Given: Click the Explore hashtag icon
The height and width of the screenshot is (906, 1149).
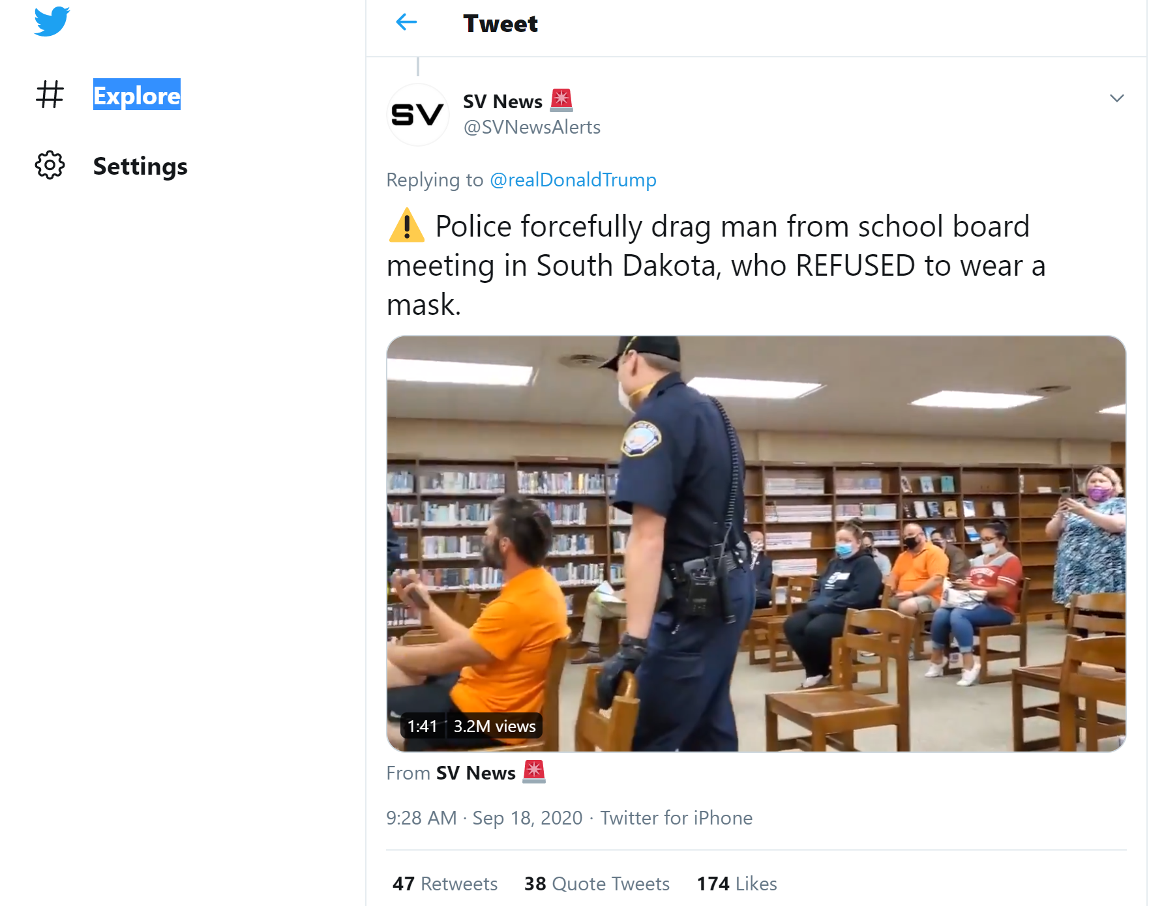Looking at the screenshot, I should coord(50,95).
